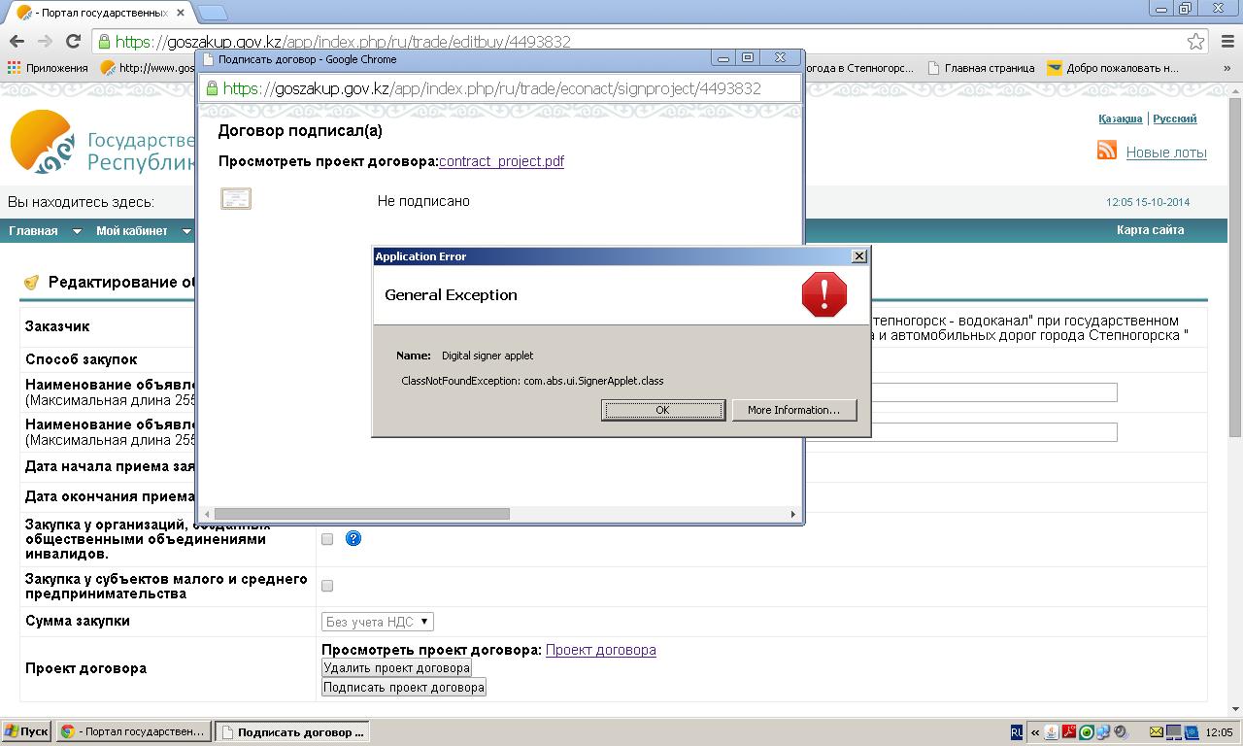Reload the page with the refresh icon
The width and height of the screenshot is (1243, 746).
point(73,42)
